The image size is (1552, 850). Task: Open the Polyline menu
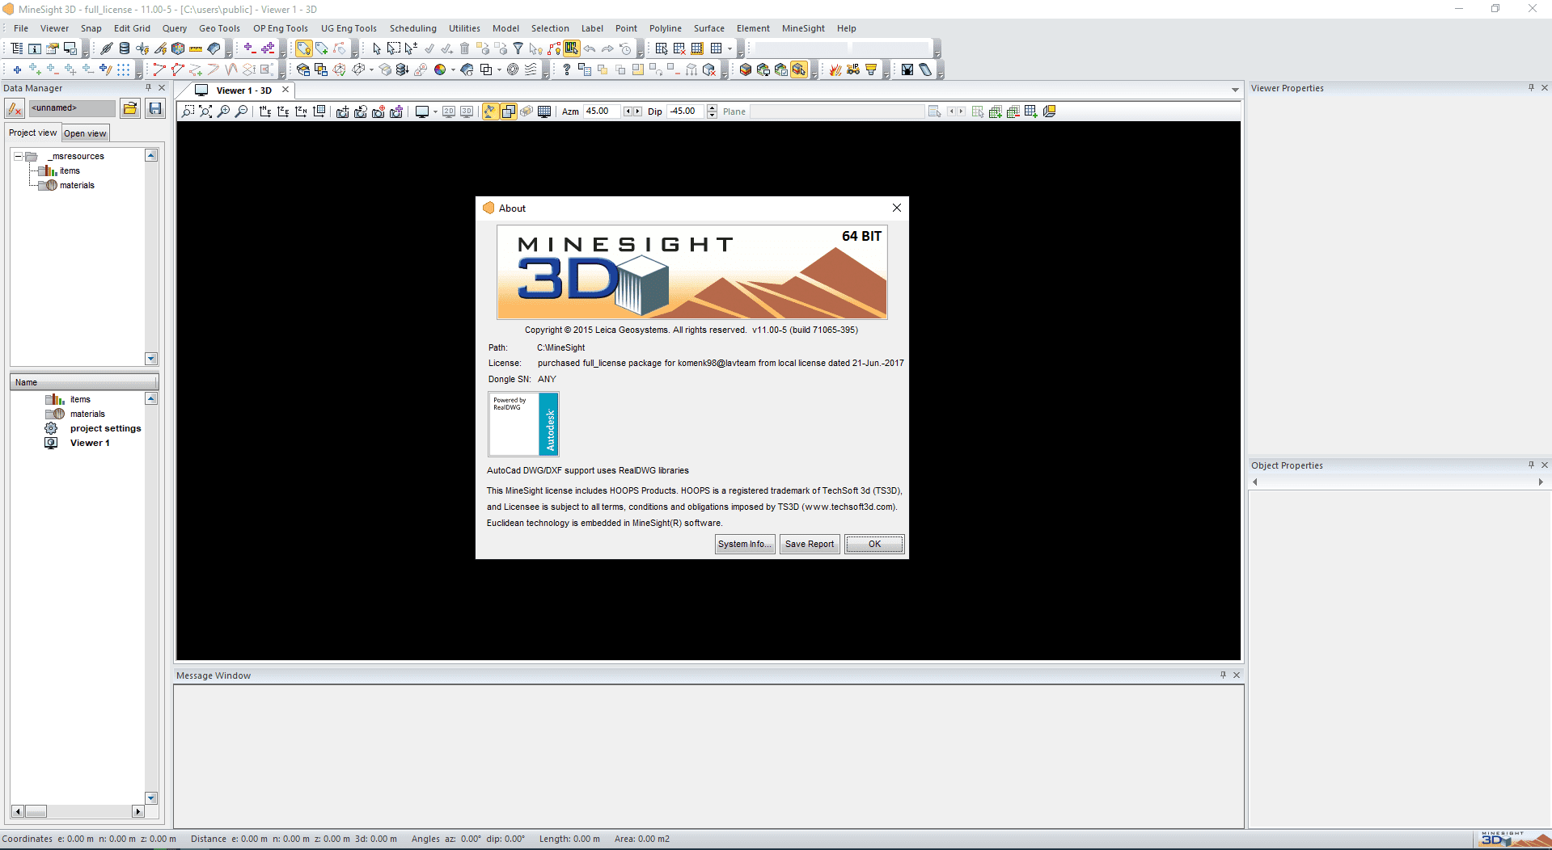click(665, 28)
